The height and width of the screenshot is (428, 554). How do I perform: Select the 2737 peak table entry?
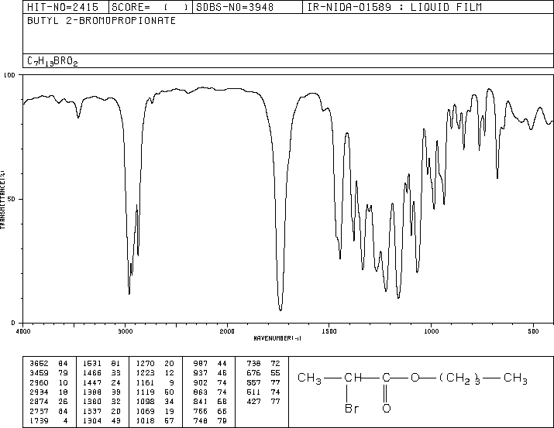pyautogui.click(x=48, y=411)
